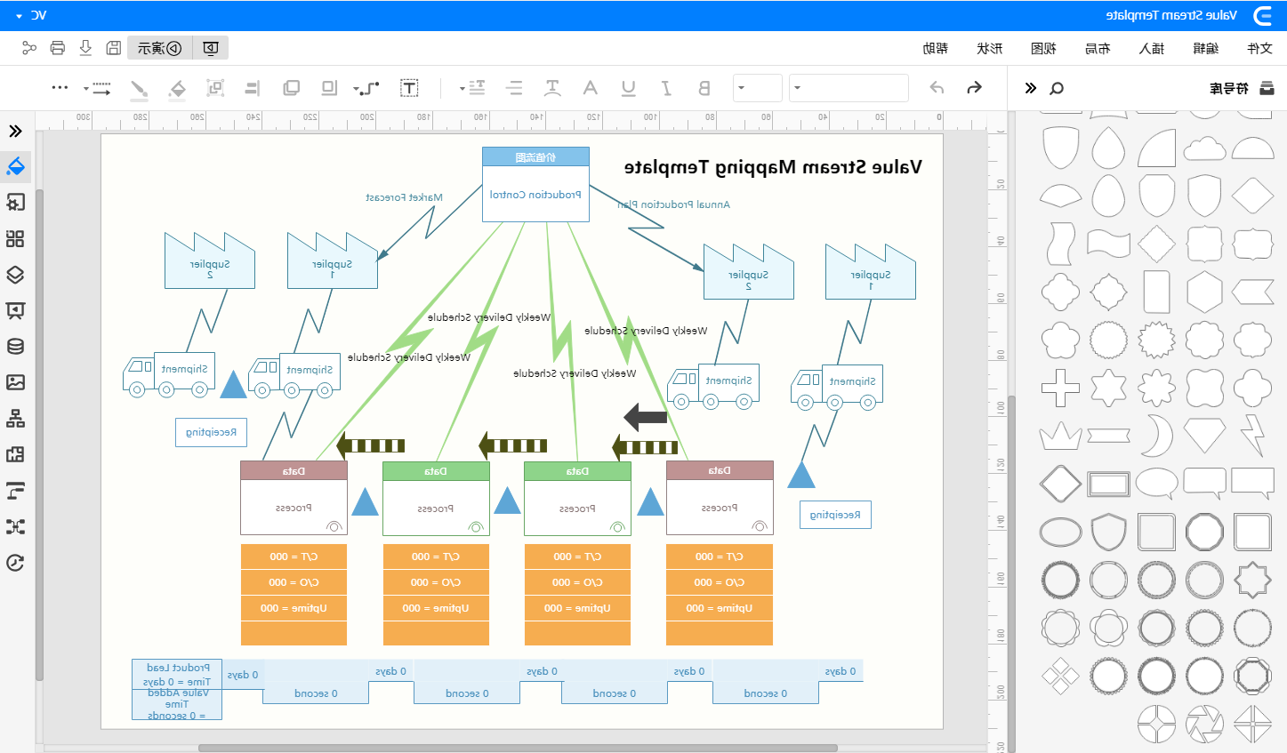
Task: Click the save floppy disk icon
Action: (x=114, y=48)
